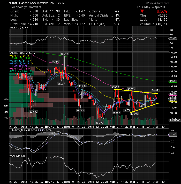Click the upper yellow trendline

coord(135,91)
